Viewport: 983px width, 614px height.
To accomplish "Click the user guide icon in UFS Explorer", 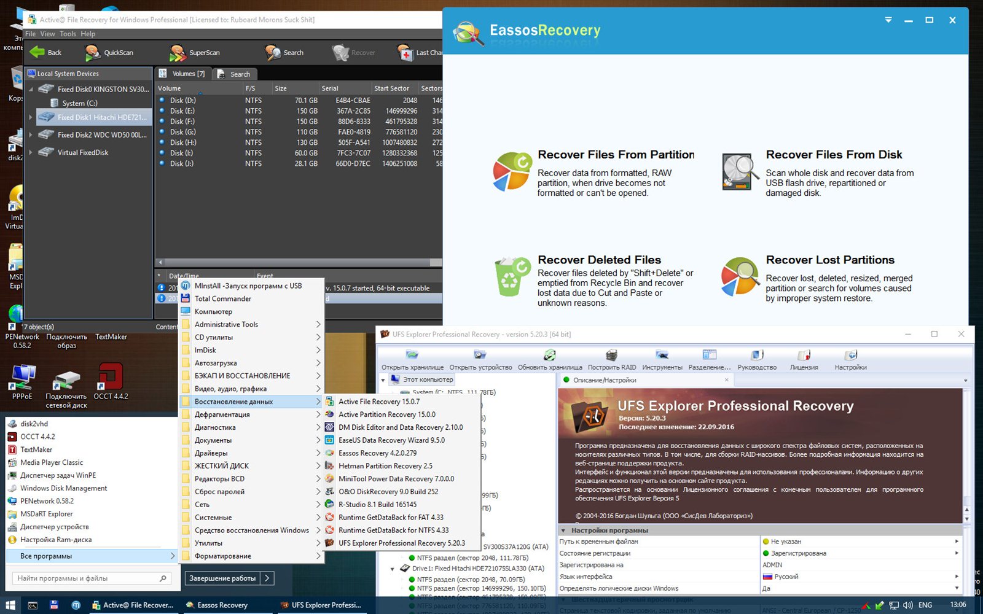I will click(757, 355).
